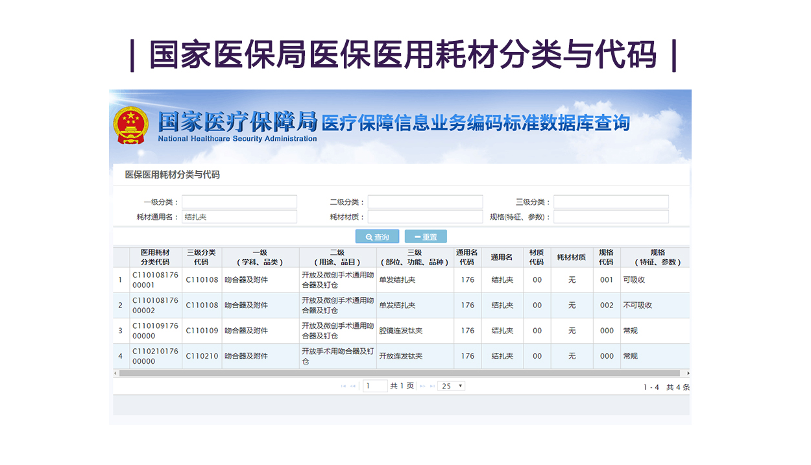This screenshot has height=465, width=811.
Task: Click the page number input box
Action: [x=375, y=386]
